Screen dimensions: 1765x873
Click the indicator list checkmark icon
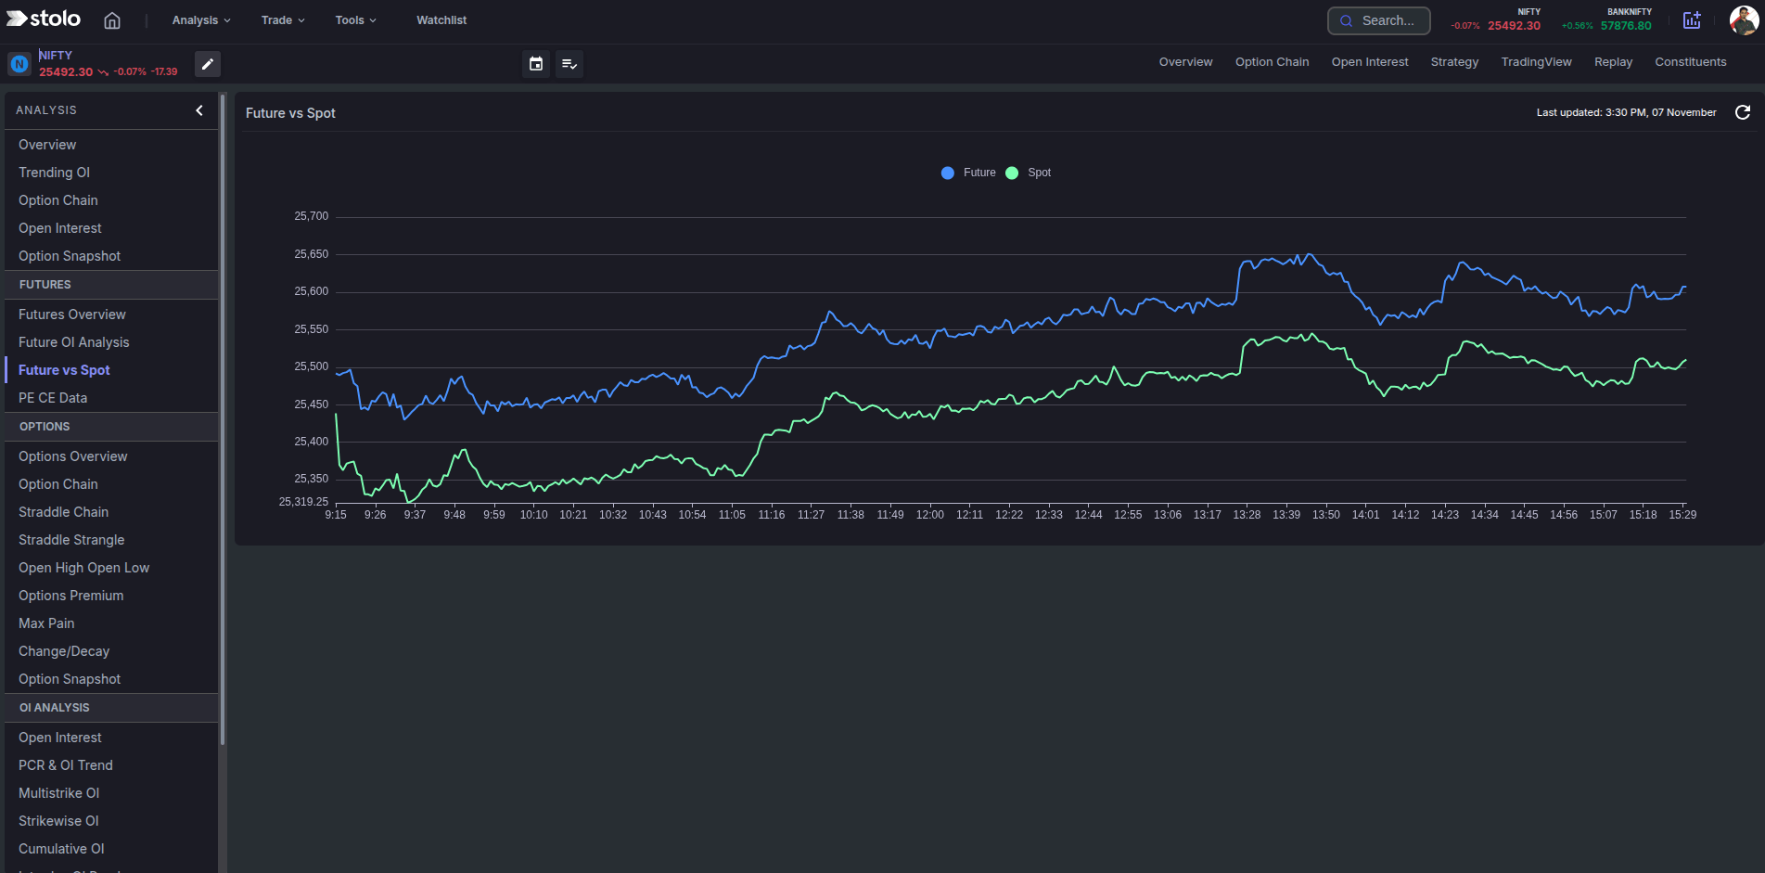(x=569, y=64)
